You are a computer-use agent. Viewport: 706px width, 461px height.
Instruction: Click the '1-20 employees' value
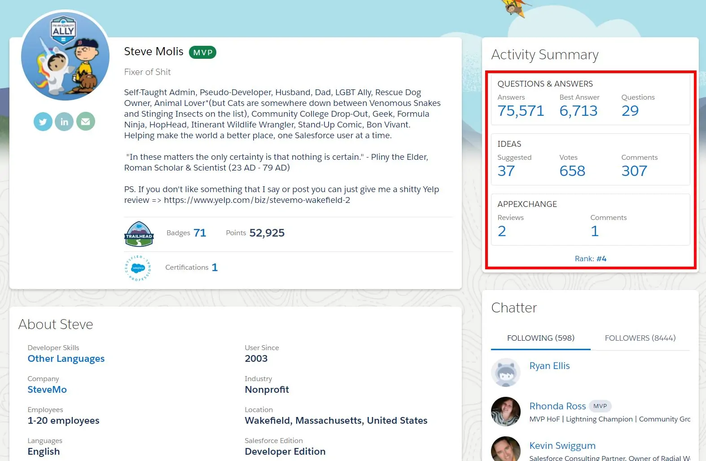coord(63,421)
